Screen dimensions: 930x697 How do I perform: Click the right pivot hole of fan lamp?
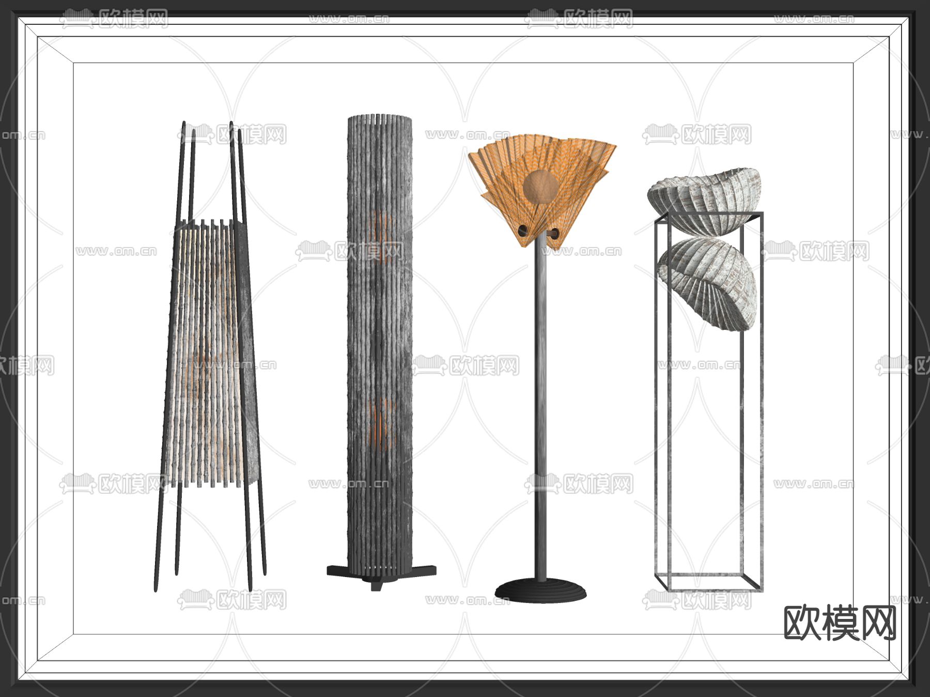[554, 234]
